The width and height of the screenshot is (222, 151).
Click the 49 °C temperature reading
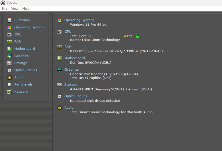tap(128, 36)
